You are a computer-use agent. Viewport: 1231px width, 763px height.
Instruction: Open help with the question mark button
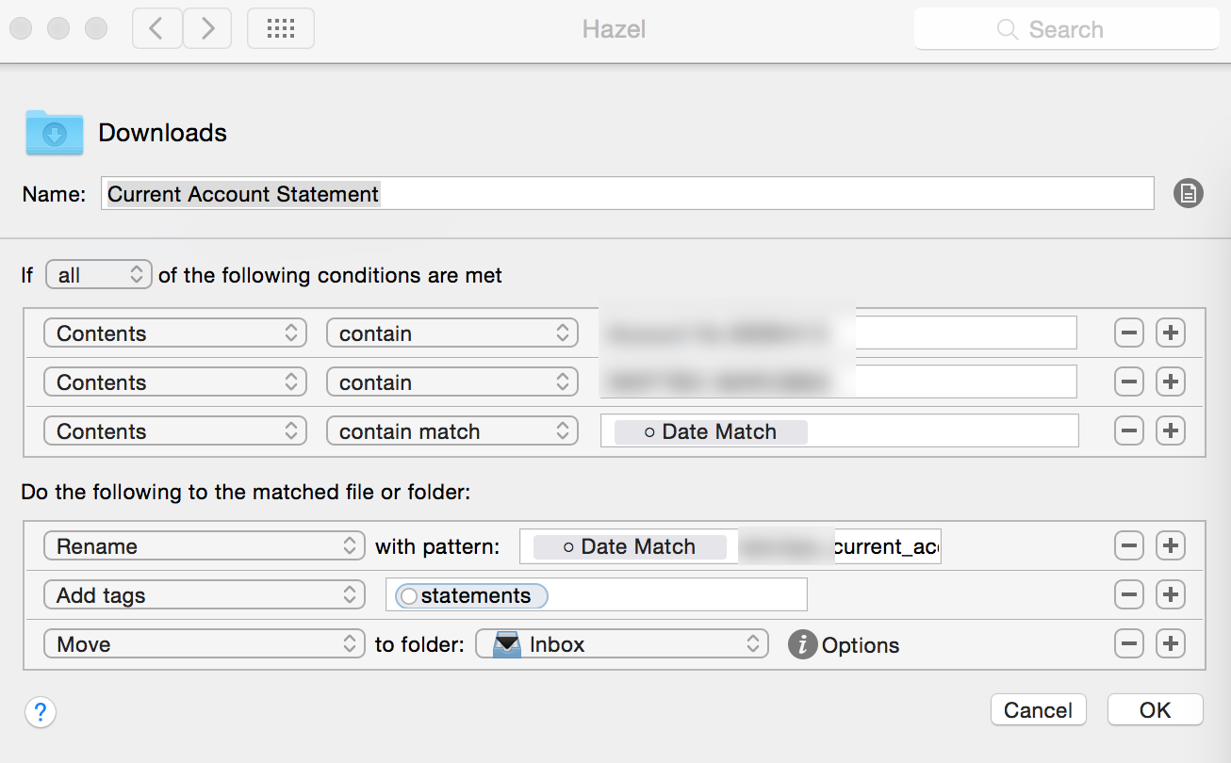[41, 711]
